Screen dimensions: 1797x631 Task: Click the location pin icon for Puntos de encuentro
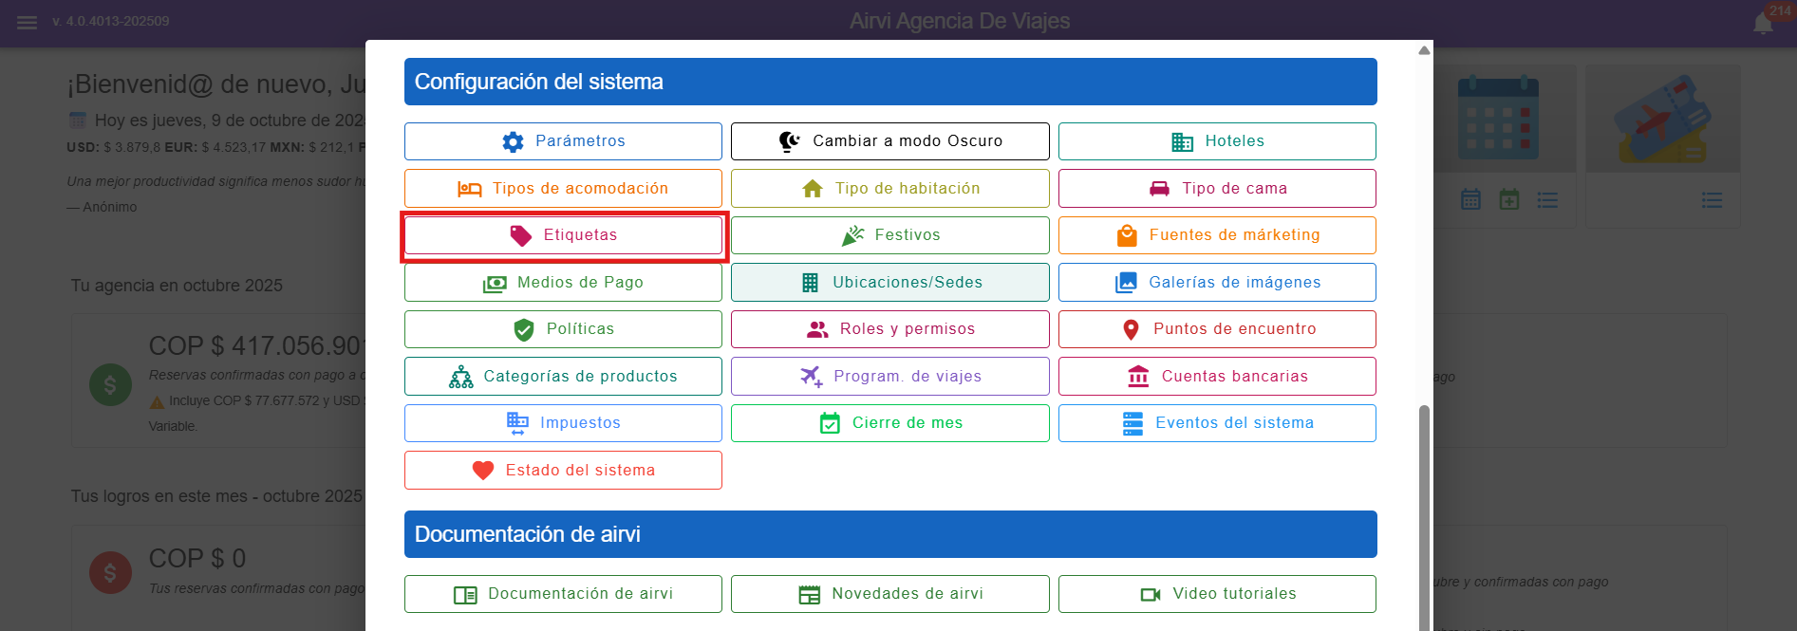[x=1131, y=329]
